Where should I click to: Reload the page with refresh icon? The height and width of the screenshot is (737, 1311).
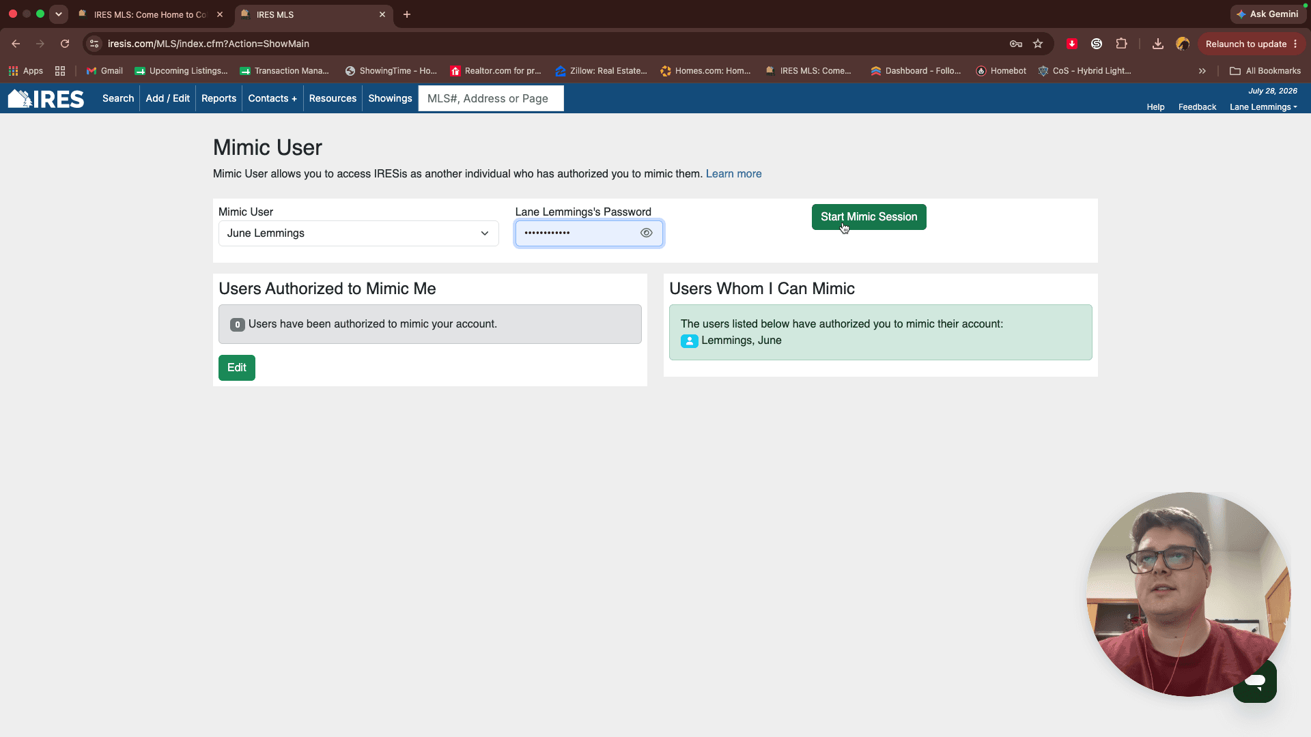(x=65, y=44)
